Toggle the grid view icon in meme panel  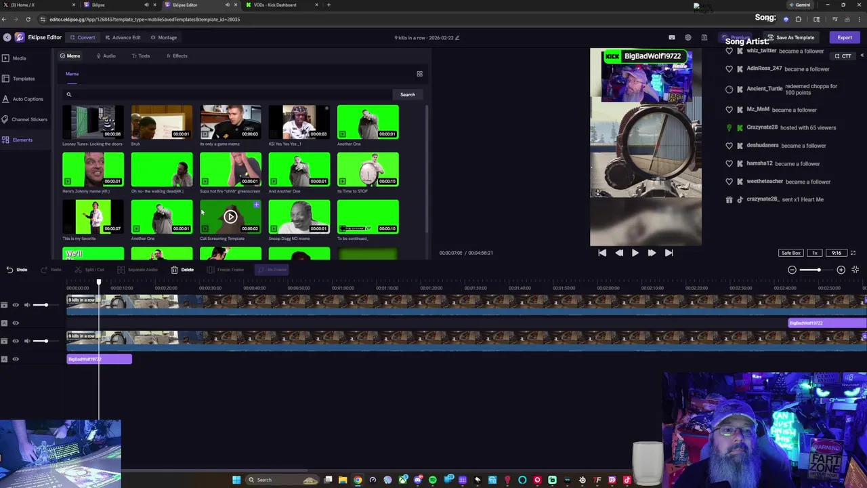tap(419, 74)
